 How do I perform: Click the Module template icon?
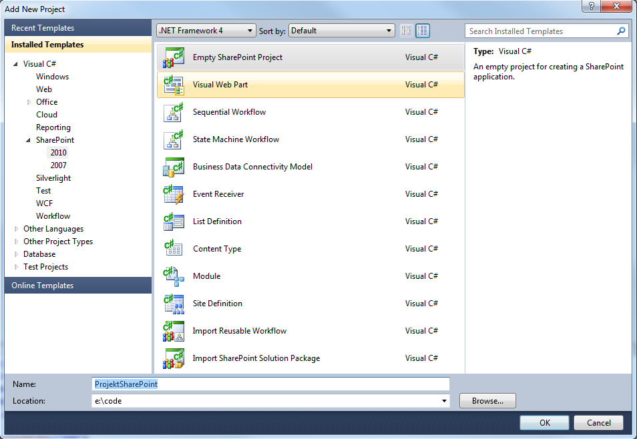point(174,276)
